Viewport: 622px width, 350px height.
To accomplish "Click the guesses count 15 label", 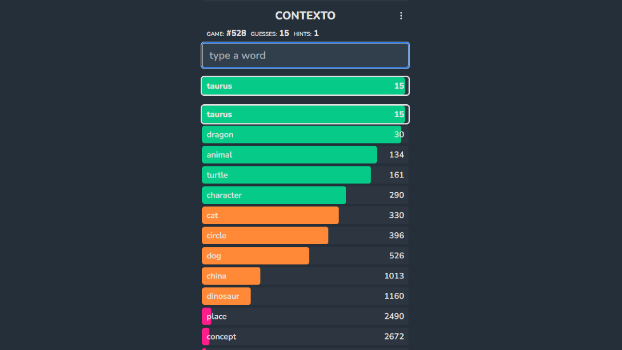I will click(284, 33).
